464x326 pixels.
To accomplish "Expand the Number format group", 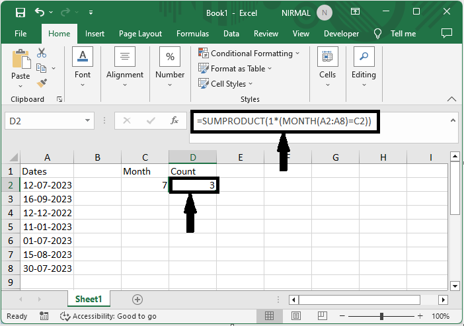I will (170, 67).
